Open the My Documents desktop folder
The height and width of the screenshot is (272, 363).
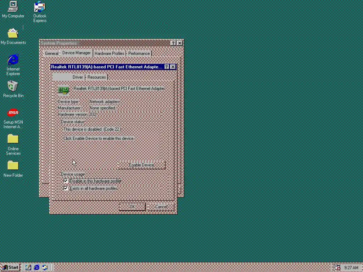(x=13, y=36)
